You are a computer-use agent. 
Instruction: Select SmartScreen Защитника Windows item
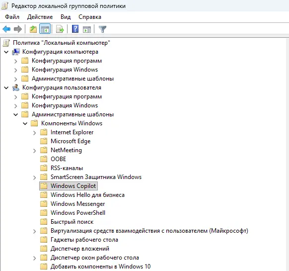tap(96, 177)
